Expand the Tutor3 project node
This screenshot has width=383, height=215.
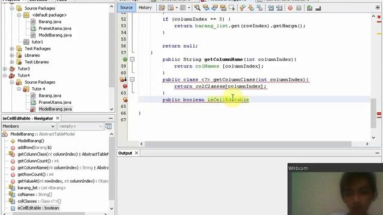pyautogui.click(x=5, y=69)
